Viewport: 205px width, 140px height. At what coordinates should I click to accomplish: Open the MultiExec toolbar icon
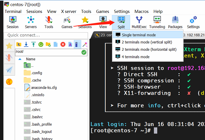(139, 22)
